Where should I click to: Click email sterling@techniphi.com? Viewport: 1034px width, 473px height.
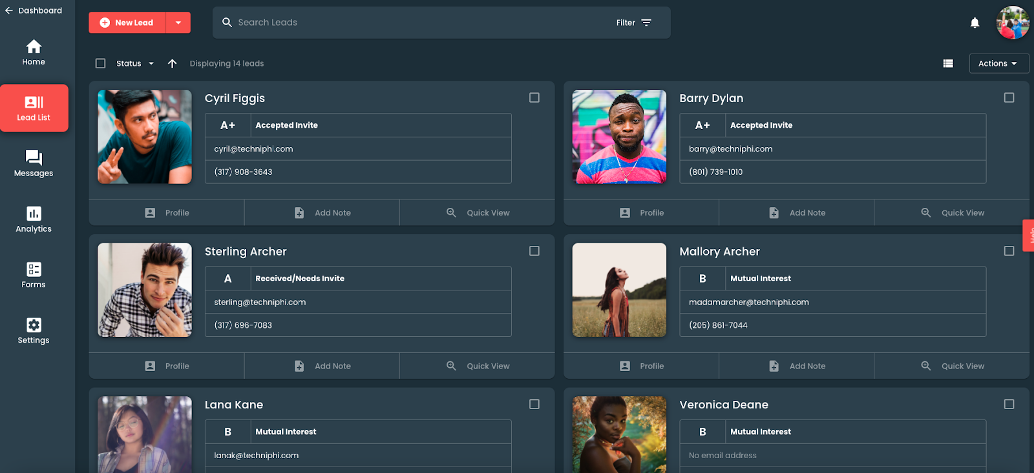pyautogui.click(x=260, y=302)
